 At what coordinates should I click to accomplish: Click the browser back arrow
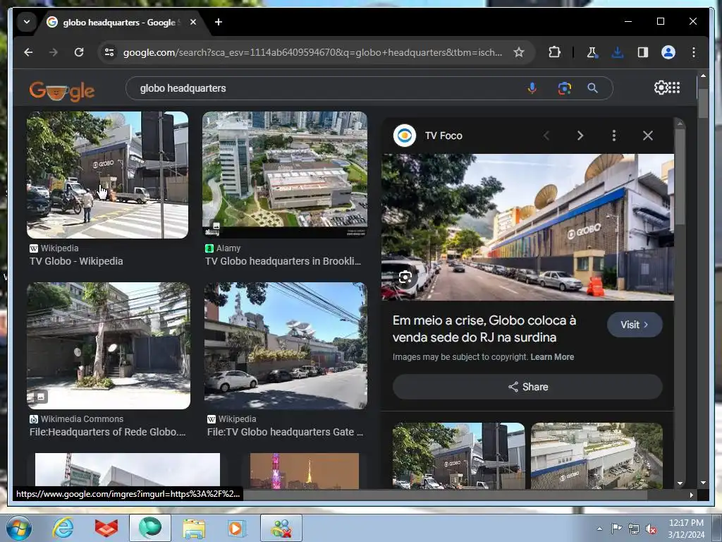tap(28, 52)
